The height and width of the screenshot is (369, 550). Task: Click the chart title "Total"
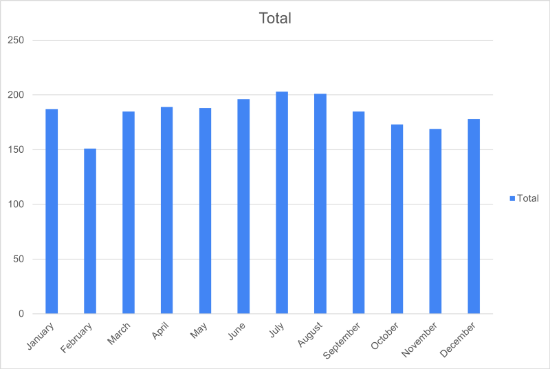point(275,19)
